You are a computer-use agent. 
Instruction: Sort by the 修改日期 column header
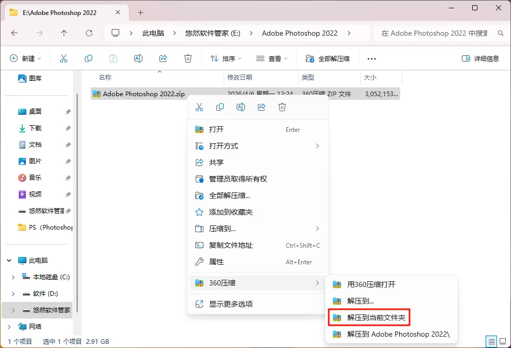240,77
